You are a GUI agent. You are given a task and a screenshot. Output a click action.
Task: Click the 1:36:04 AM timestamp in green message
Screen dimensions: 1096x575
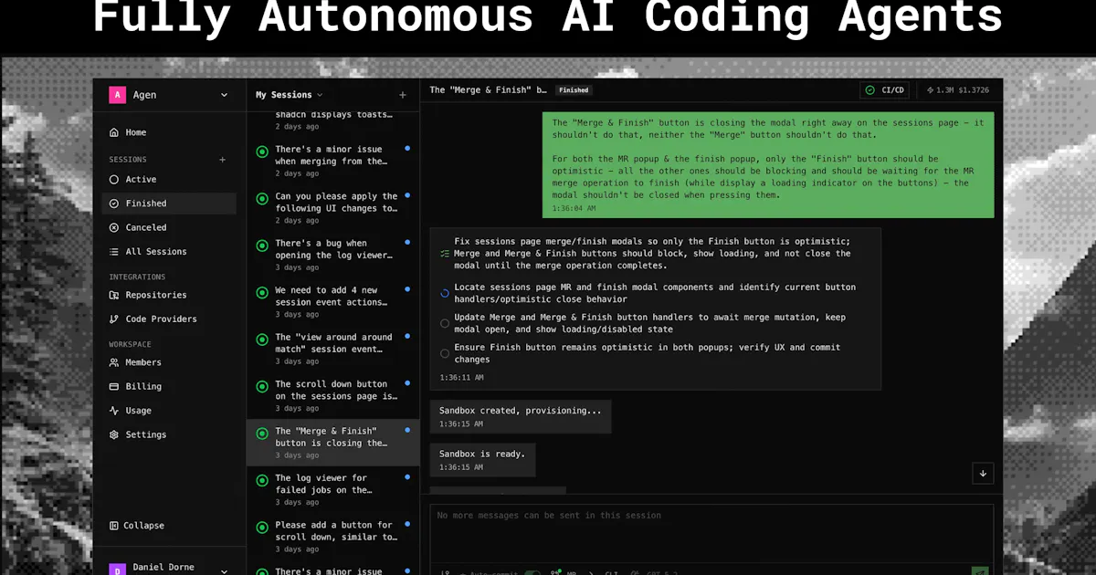(574, 208)
